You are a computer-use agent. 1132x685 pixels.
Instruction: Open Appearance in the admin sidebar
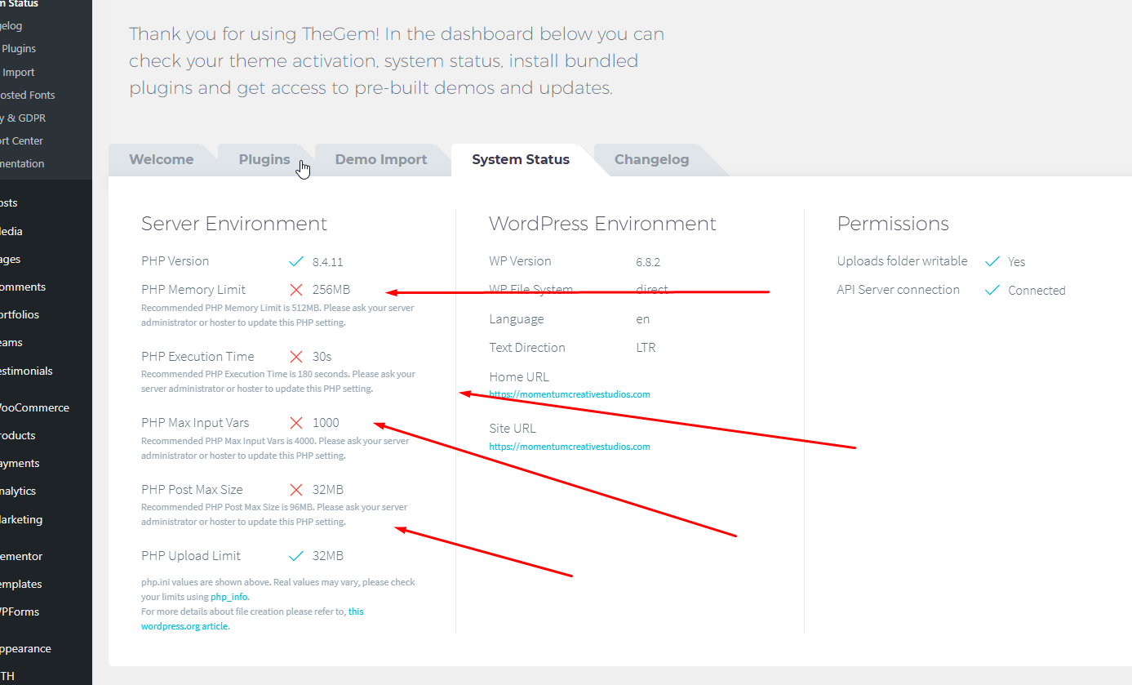click(x=25, y=648)
